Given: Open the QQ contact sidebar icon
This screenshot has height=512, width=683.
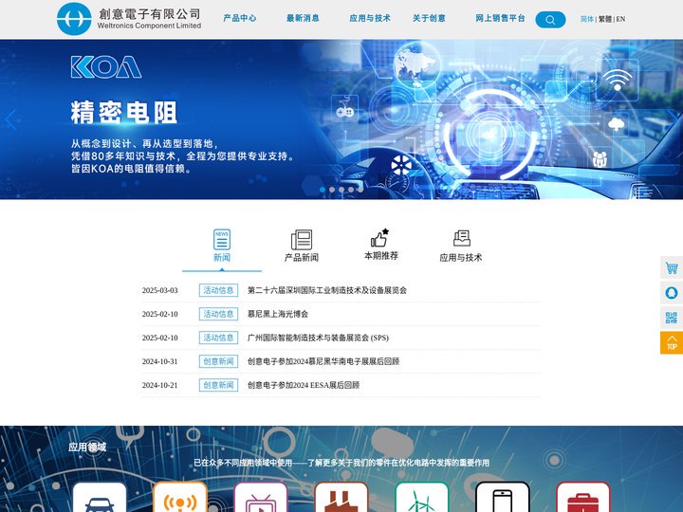Looking at the screenshot, I should (x=672, y=293).
